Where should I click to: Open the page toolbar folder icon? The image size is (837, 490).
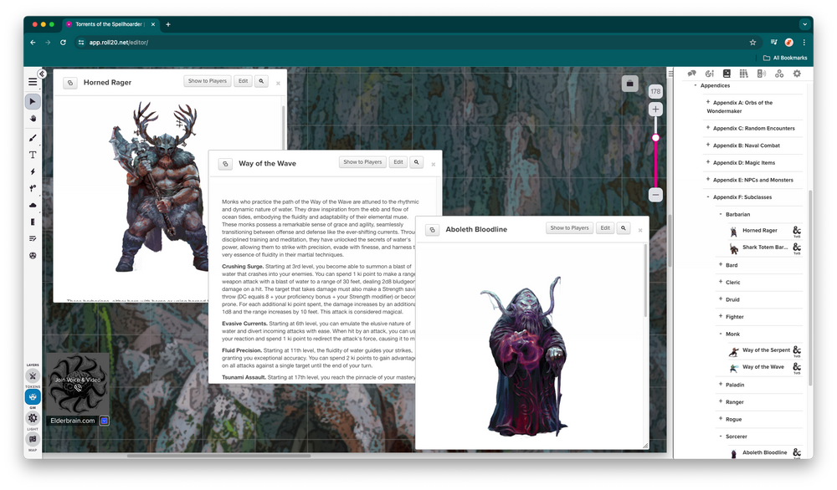coord(630,84)
